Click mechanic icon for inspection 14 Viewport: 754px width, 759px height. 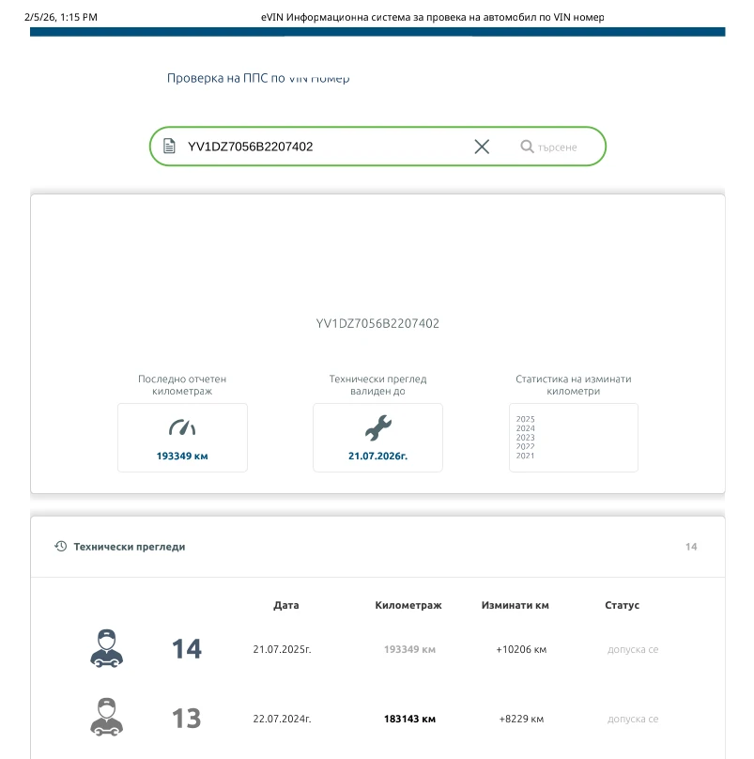pos(106,648)
